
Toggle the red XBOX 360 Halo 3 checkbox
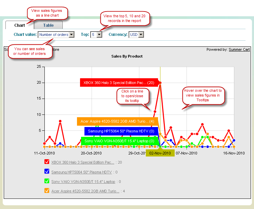coord(47,162)
